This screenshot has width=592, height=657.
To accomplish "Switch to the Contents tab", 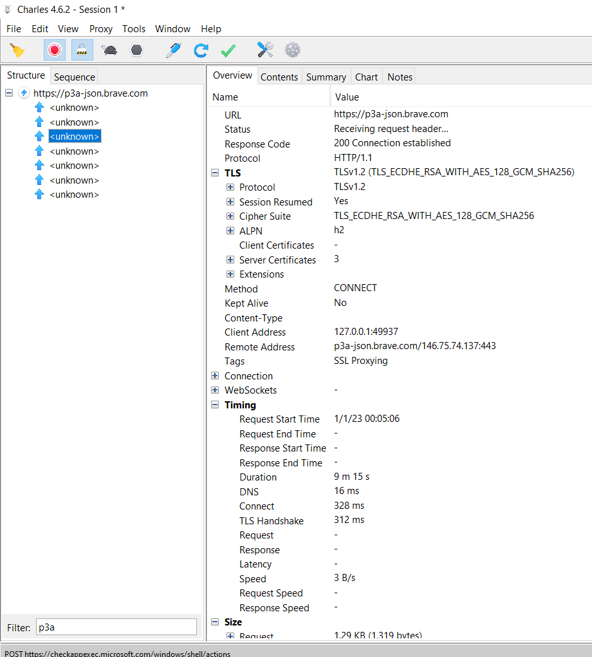I will (279, 76).
